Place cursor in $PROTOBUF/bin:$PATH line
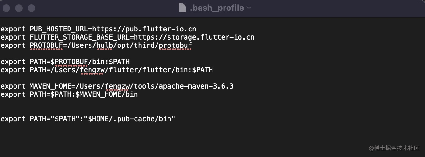 tap(65, 62)
